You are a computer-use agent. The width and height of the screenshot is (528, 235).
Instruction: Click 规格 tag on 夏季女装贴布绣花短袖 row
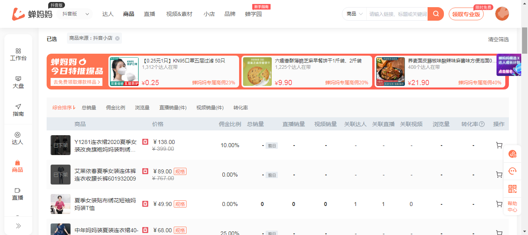coord(180,204)
